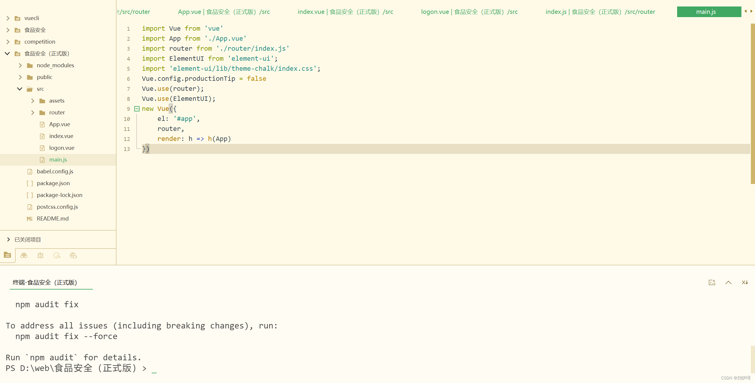
Task: Switch to the App.vue editor tab
Action: coord(224,12)
